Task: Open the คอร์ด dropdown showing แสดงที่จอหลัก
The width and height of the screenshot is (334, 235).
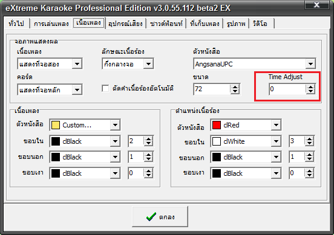Action: click(77, 90)
